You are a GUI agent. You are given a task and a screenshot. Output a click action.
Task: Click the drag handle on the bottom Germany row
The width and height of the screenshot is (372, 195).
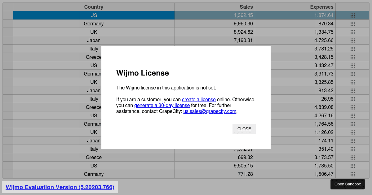point(352,174)
